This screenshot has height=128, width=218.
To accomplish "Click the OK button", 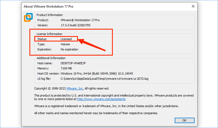I will (184, 120).
